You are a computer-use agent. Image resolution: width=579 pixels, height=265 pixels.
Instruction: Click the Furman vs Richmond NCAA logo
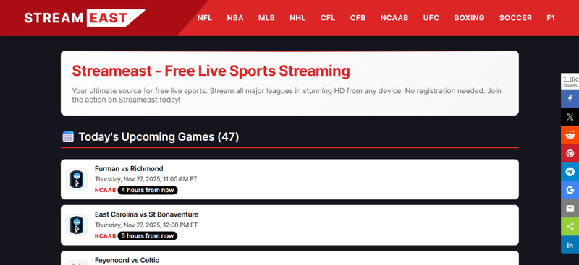77,180
